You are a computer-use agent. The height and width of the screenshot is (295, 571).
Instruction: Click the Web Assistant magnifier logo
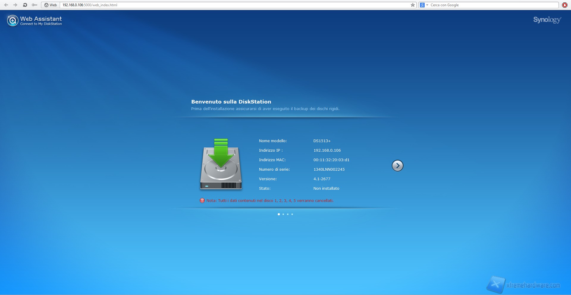pos(12,21)
